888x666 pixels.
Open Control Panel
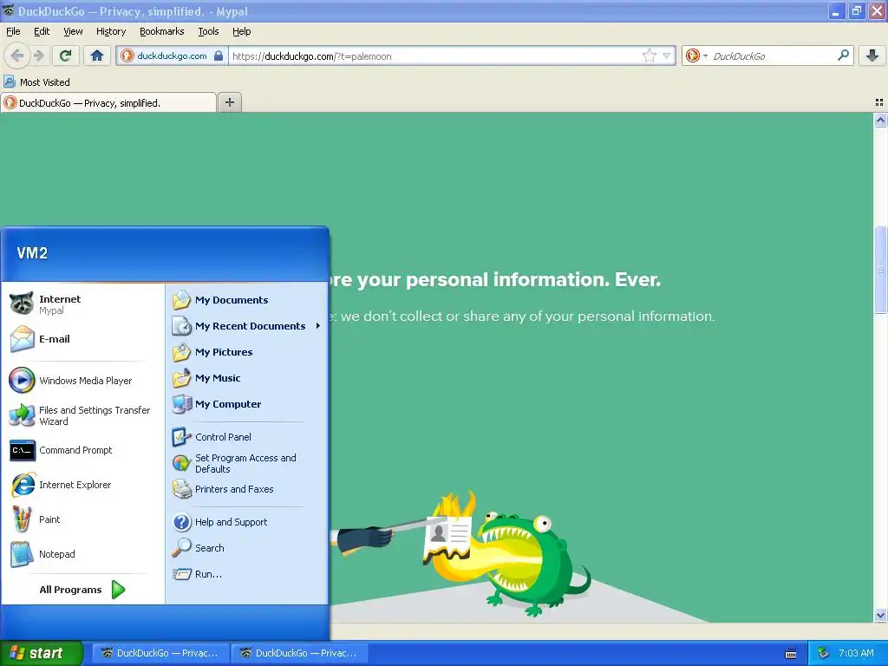pyautogui.click(x=247, y=437)
